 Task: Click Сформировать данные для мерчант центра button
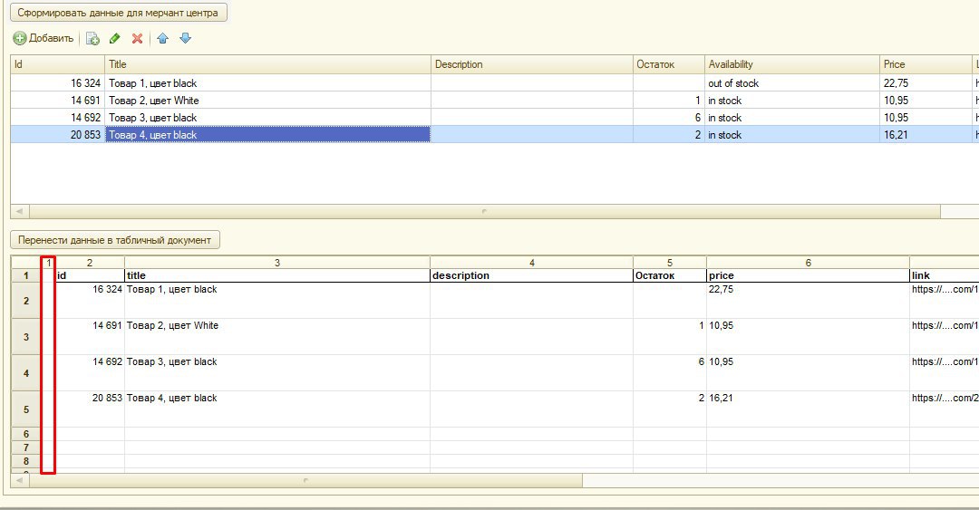[x=118, y=13]
